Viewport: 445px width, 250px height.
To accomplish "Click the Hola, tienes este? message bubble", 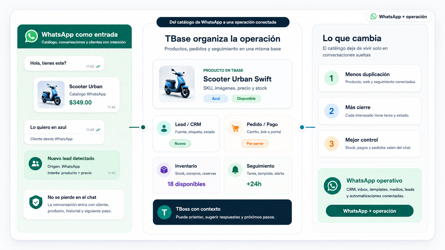I will pos(64,63).
